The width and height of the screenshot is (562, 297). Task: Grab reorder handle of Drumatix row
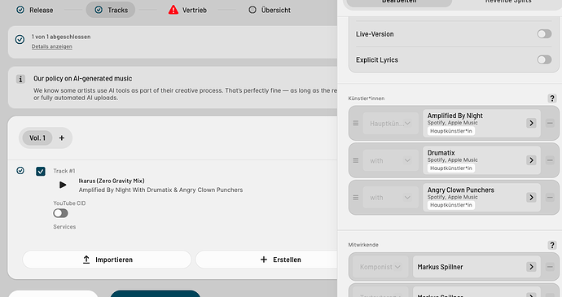[356, 160]
